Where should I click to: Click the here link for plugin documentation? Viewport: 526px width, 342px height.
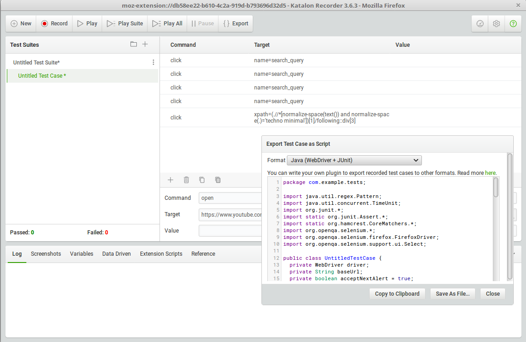[x=491, y=173]
